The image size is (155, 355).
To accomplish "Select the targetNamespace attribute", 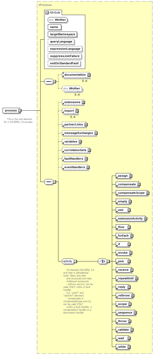I will 62,34.
